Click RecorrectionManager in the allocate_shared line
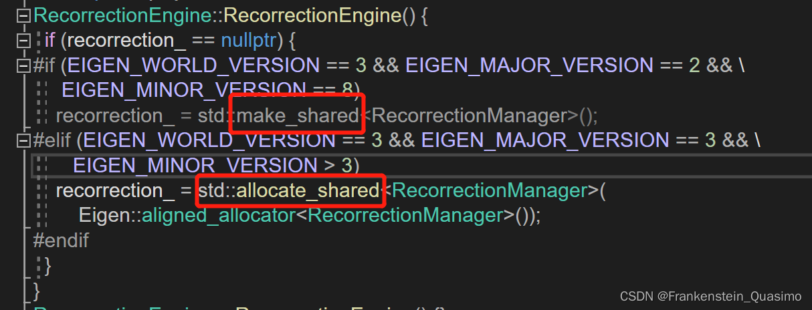The image size is (812, 310). [490, 190]
